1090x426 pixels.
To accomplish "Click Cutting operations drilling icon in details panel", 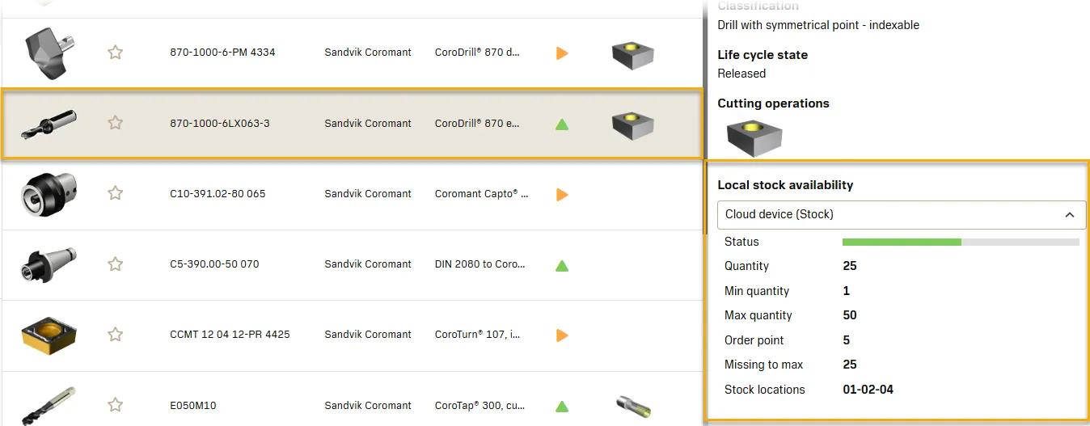I will [x=754, y=137].
